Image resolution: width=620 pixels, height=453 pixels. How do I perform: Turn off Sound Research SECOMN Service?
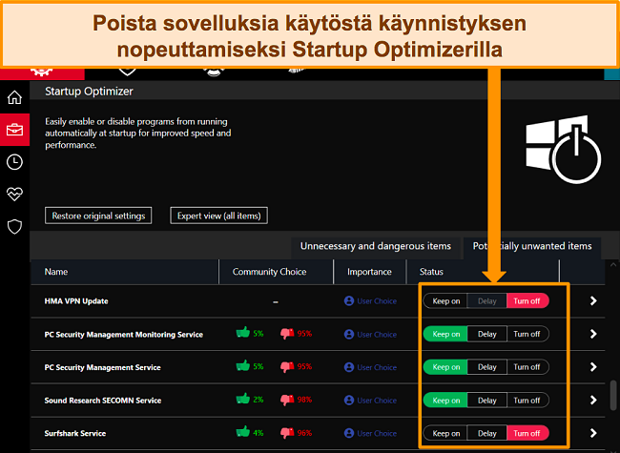(527, 400)
